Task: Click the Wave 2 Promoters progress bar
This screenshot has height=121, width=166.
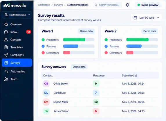Action: pyautogui.click(x=142, y=40)
